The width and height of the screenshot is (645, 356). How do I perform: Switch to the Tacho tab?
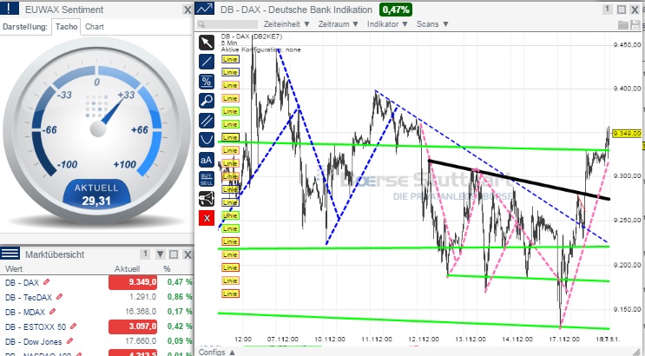pyautogui.click(x=66, y=27)
